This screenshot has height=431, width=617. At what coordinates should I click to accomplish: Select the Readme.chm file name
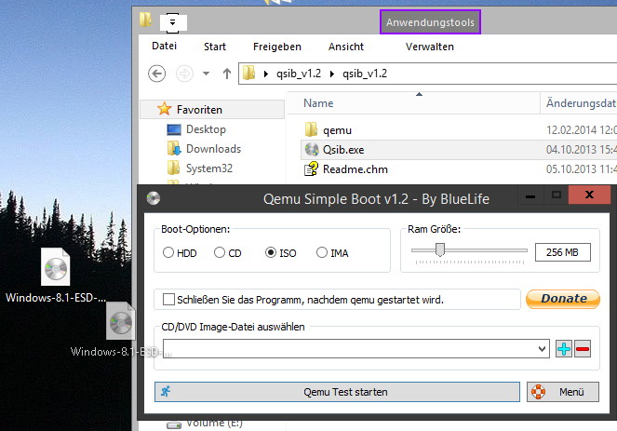click(x=355, y=169)
